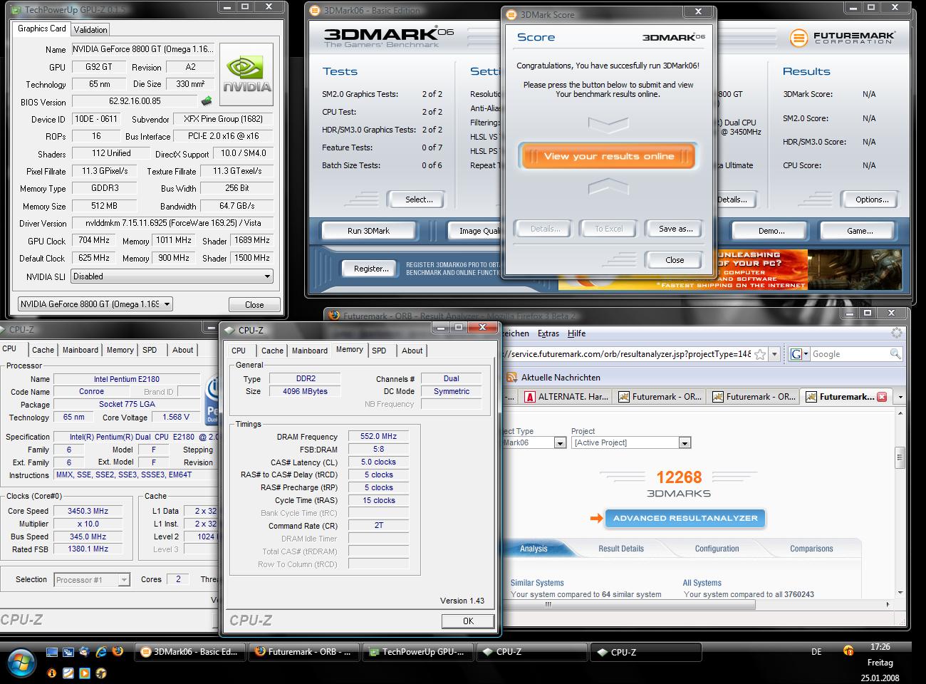Click the orange info icon in quick launch
Image resolution: width=926 pixels, height=684 pixels.
pyautogui.click(x=52, y=673)
